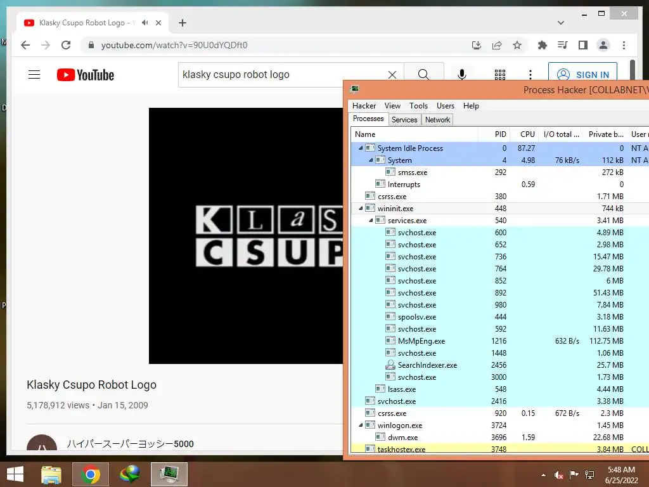
Task: Sort processes by CPU column
Action: pyautogui.click(x=524, y=134)
